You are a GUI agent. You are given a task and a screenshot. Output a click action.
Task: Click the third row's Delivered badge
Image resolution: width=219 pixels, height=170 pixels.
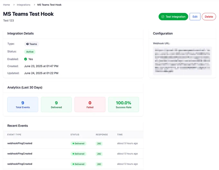click(x=78, y=164)
